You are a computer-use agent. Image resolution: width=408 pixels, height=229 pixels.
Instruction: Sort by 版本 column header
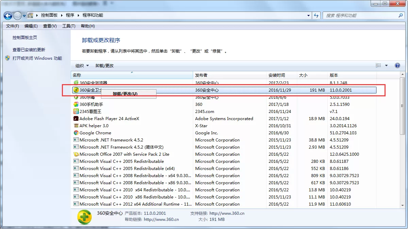pyautogui.click(x=352, y=75)
